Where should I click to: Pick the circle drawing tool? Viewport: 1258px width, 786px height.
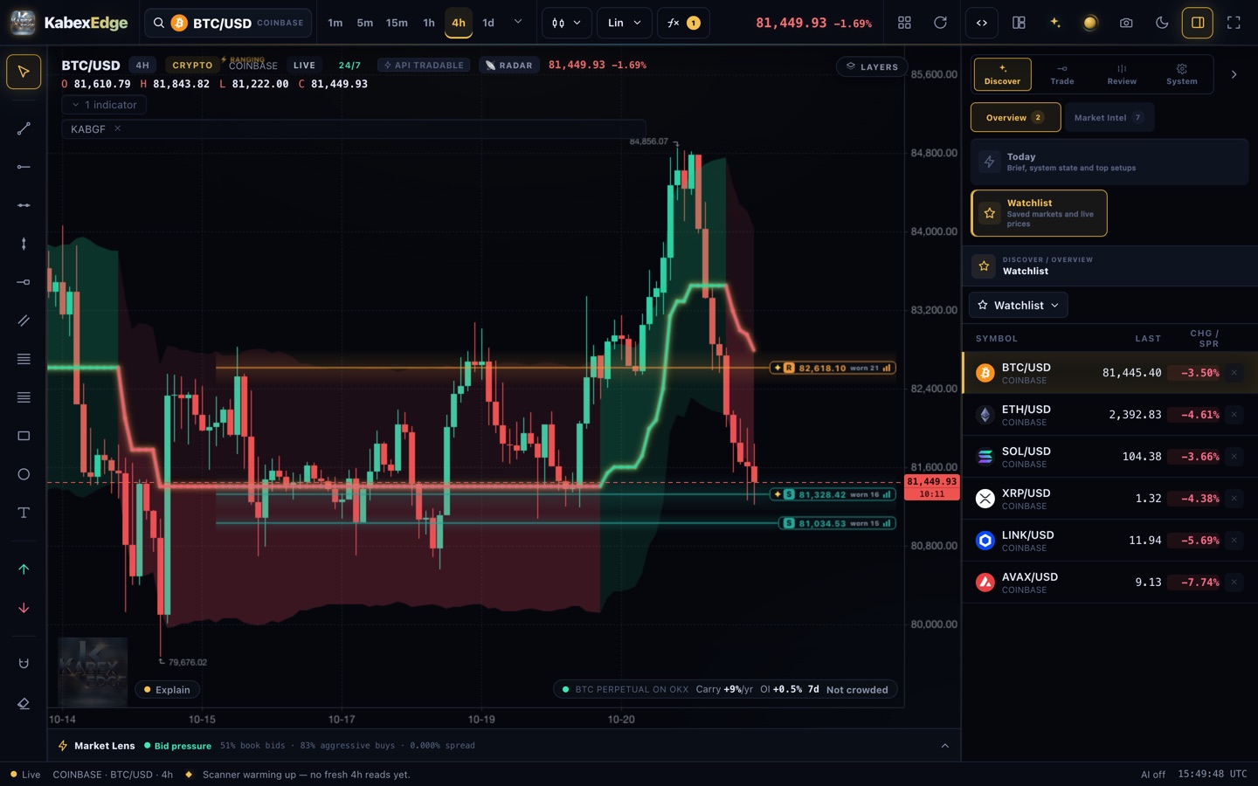24,474
